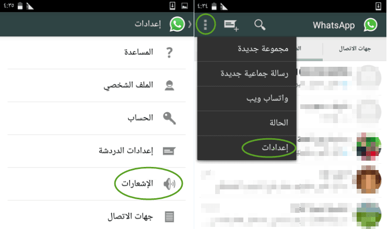Tap the new chat compose icon
Viewport: 388px width, 229px height.
point(231,26)
